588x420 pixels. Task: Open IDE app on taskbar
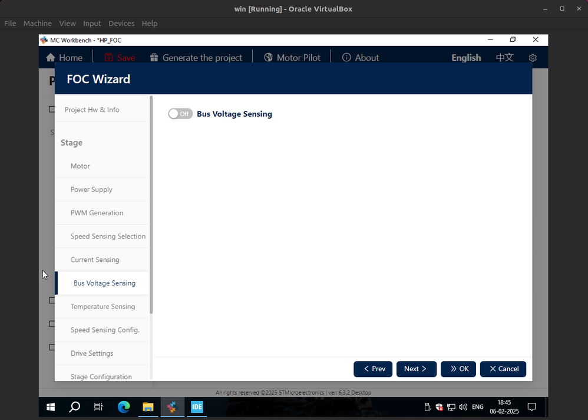[x=197, y=407]
